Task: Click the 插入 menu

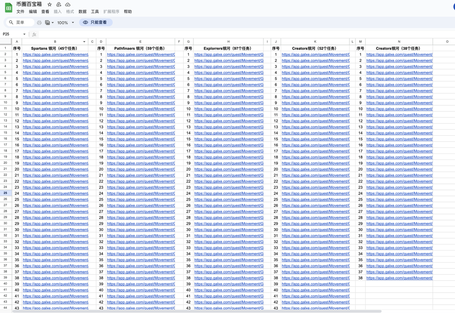Action: [58, 12]
